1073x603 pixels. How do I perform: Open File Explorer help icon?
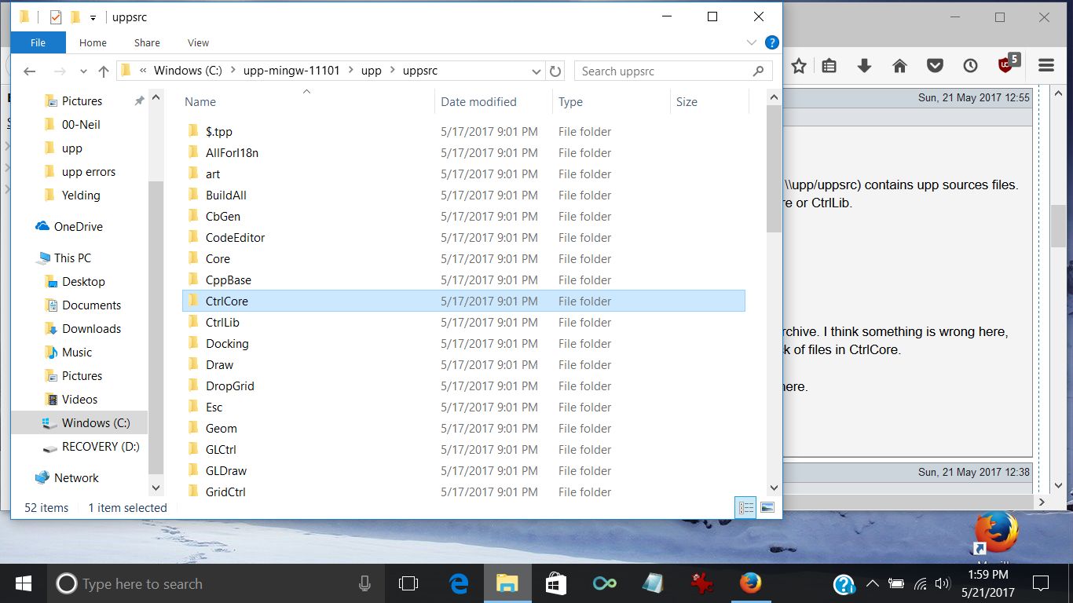pos(771,43)
